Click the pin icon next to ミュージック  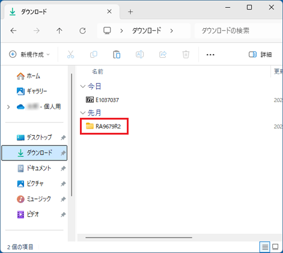(x=63, y=199)
